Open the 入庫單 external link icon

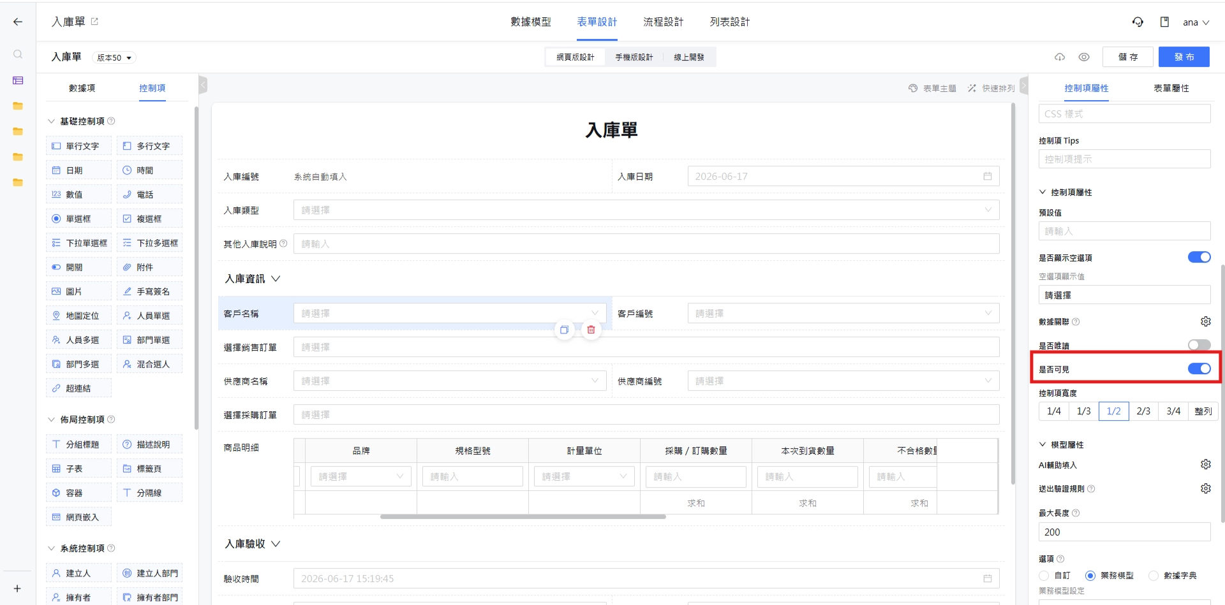94,22
